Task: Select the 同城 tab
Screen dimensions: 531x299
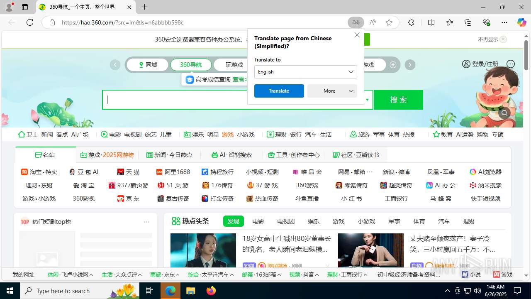Action: pos(147,65)
